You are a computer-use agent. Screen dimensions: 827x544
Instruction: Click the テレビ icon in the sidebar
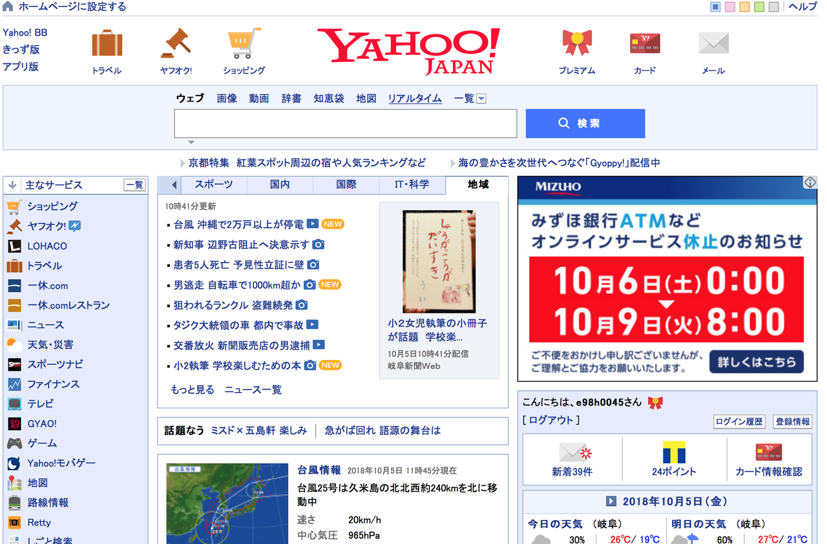(14, 404)
